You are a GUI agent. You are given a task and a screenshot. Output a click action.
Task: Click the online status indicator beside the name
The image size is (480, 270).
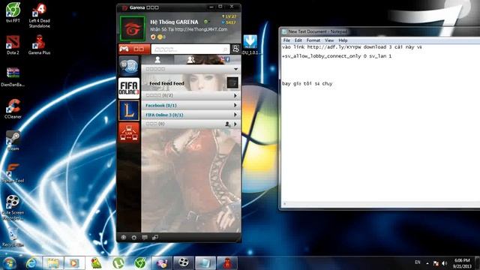click(x=206, y=22)
